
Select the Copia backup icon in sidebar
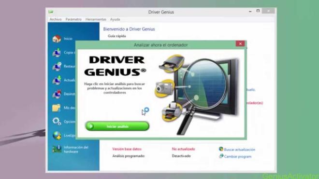pos(57,53)
